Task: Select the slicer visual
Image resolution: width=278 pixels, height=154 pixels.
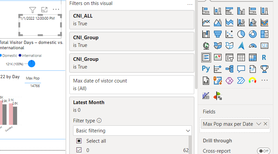Action: (x=229, y=58)
